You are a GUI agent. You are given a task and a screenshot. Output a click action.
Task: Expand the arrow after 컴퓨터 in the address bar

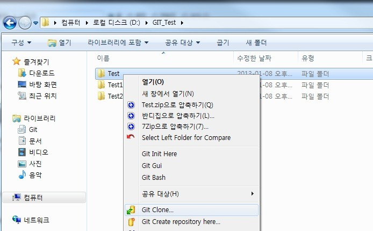point(87,23)
